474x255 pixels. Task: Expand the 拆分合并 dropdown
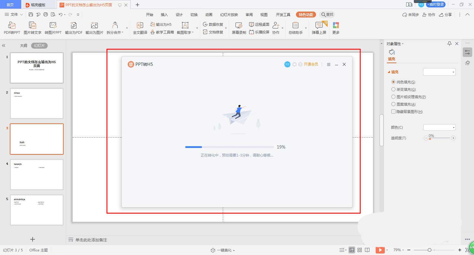pyautogui.click(x=123, y=32)
